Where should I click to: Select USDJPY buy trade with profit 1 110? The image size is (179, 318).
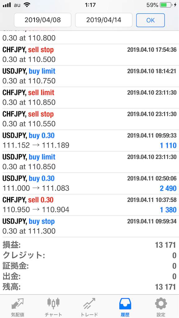pyautogui.click(x=89, y=141)
